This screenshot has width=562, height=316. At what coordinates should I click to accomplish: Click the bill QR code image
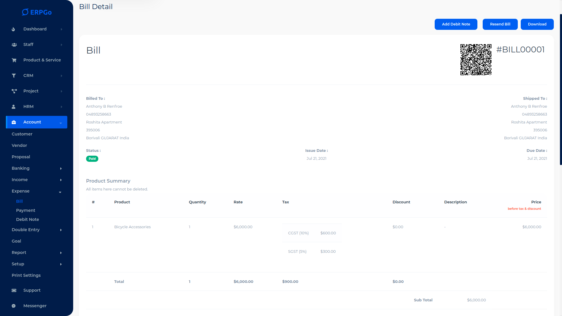[x=476, y=60]
